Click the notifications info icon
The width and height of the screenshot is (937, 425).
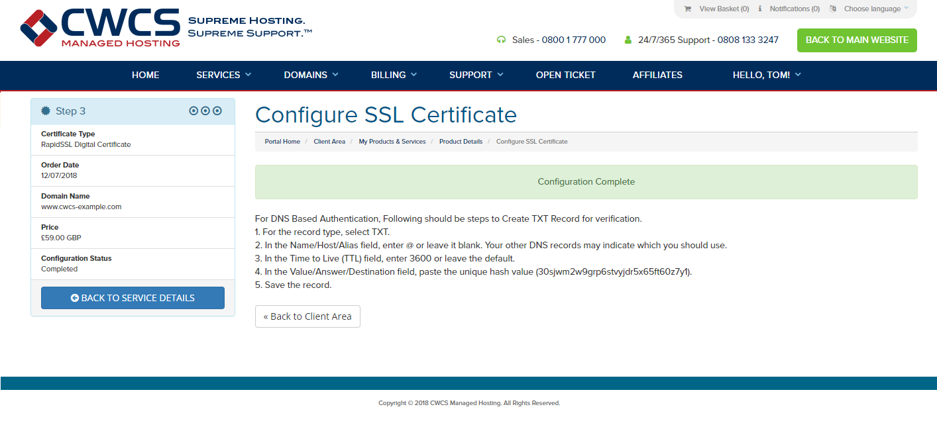point(760,9)
